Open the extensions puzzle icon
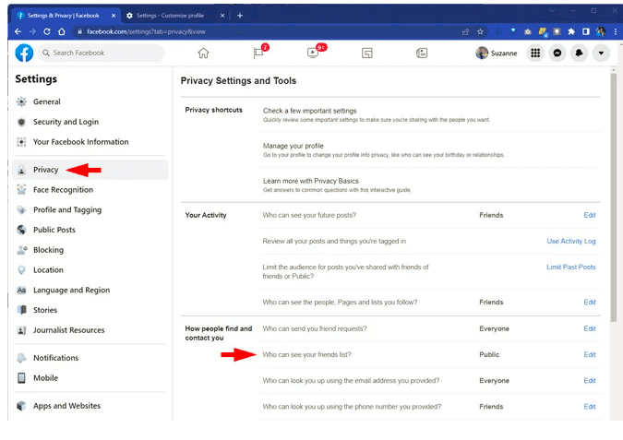 tap(571, 31)
